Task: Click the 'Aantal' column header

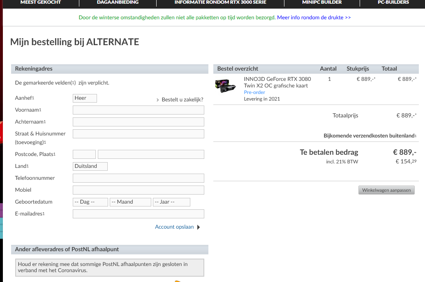Action: coord(328,69)
